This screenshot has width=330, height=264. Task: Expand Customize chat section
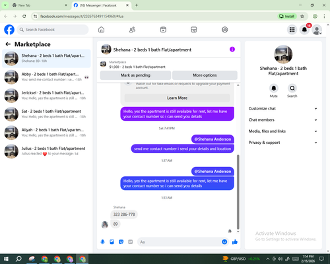point(283,108)
